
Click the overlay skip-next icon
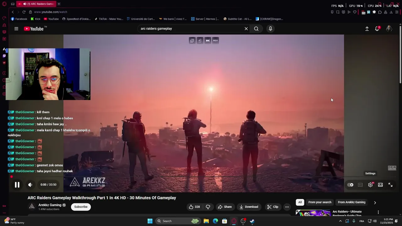click(208, 40)
